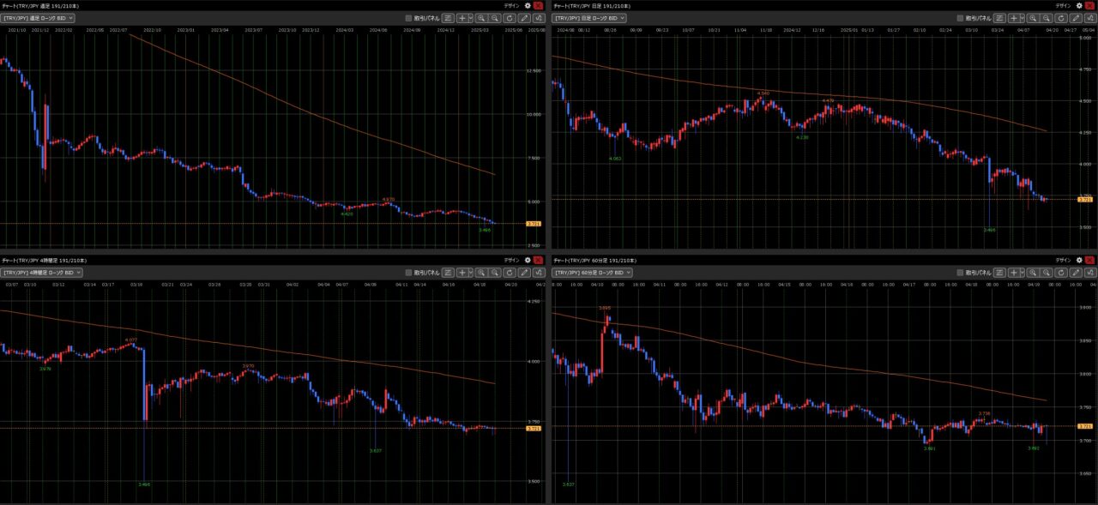This screenshot has width=1098, height=505.
Task: Open the list-lines icon in 4-hour (4時間足) chart toolbar
Action: click(448, 272)
